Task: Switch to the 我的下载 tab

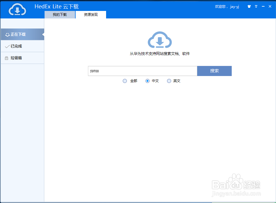Action: (x=60, y=15)
